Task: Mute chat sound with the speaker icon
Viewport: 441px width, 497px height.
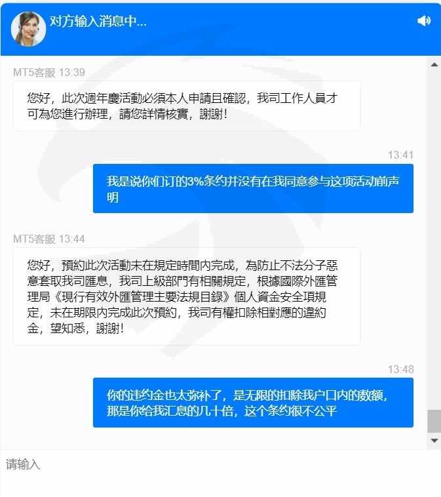Action: click(x=424, y=21)
